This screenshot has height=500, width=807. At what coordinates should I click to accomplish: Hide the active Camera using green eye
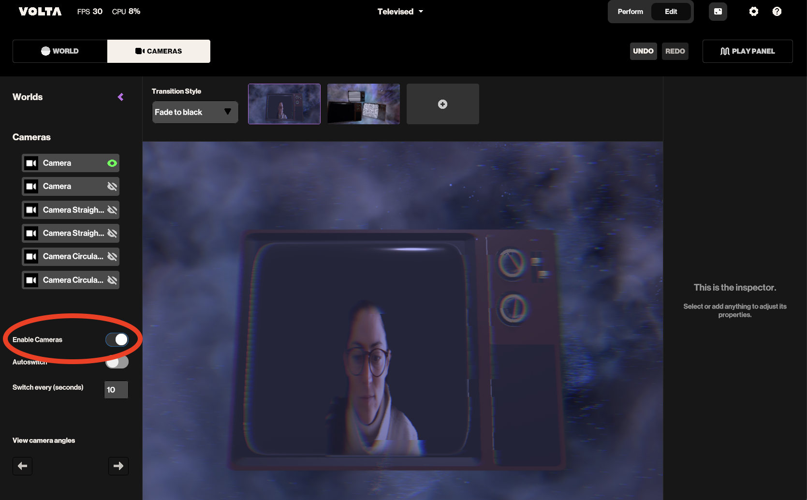pyautogui.click(x=112, y=163)
